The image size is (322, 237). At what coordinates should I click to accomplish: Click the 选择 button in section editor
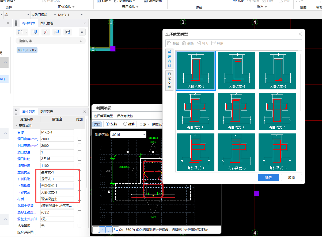click(x=97, y=124)
